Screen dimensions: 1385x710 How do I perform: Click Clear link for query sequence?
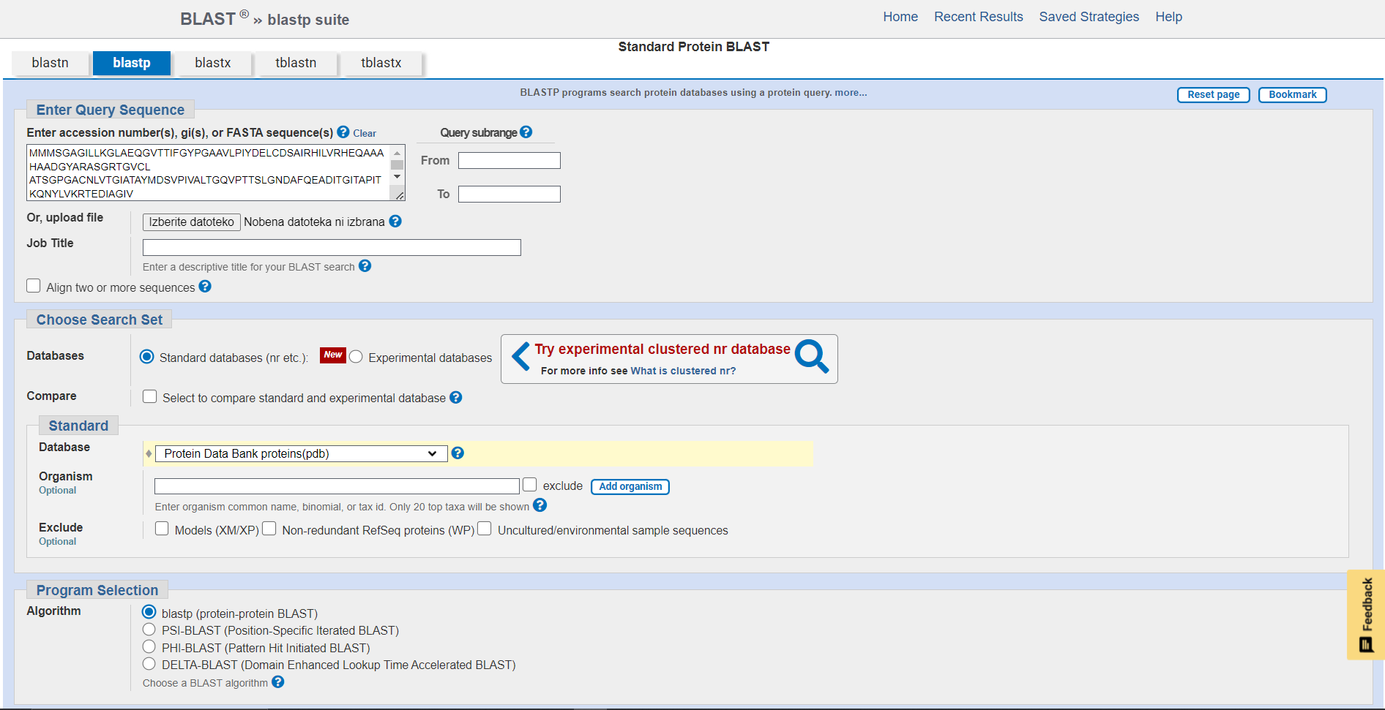click(365, 133)
